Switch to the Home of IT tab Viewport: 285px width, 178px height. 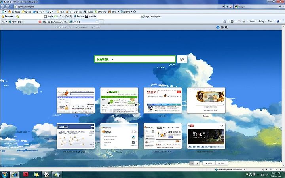coord(23,22)
